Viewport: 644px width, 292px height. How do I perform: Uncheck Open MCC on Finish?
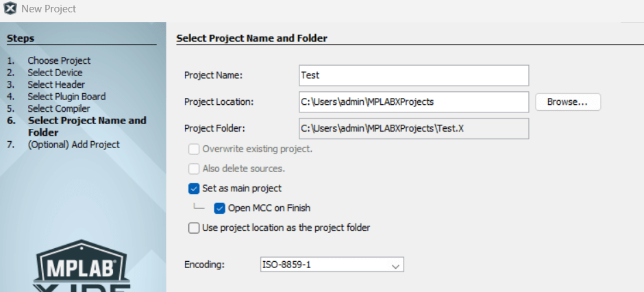[x=220, y=208]
